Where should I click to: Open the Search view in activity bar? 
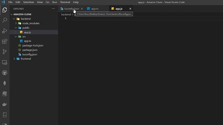pyautogui.click(x=5, y=20)
